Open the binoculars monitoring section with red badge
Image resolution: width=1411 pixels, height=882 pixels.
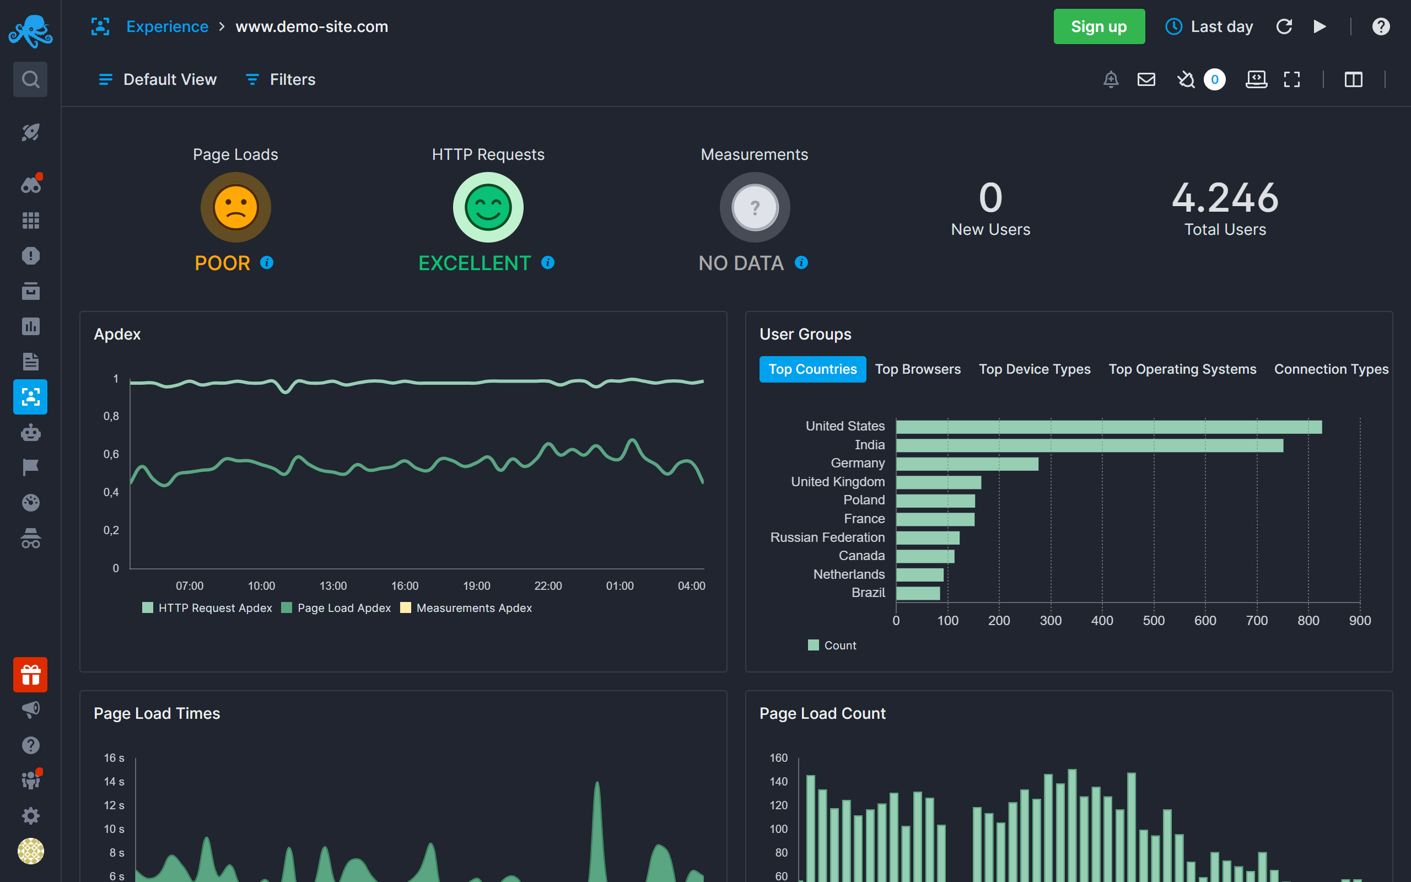click(30, 184)
